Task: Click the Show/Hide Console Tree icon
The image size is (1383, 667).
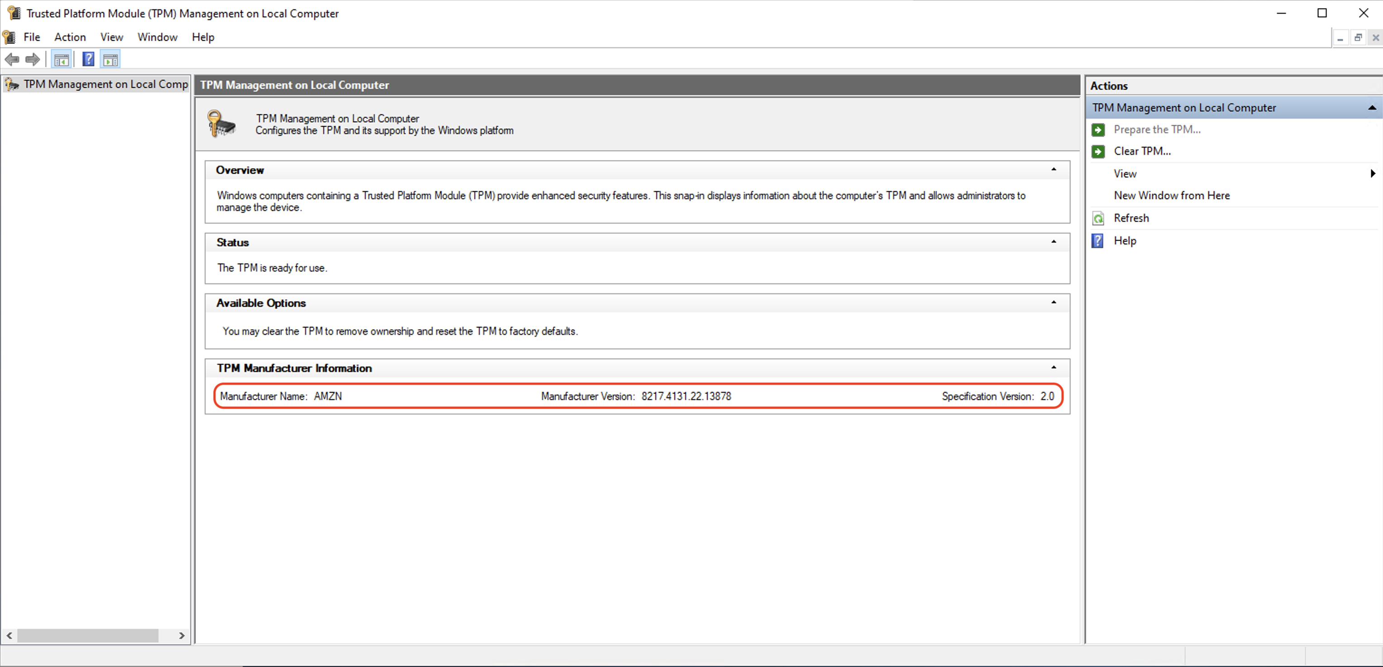Action: [61, 59]
